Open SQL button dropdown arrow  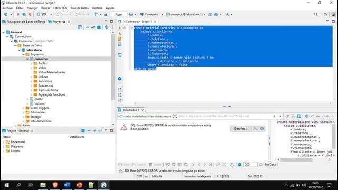(51, 14)
